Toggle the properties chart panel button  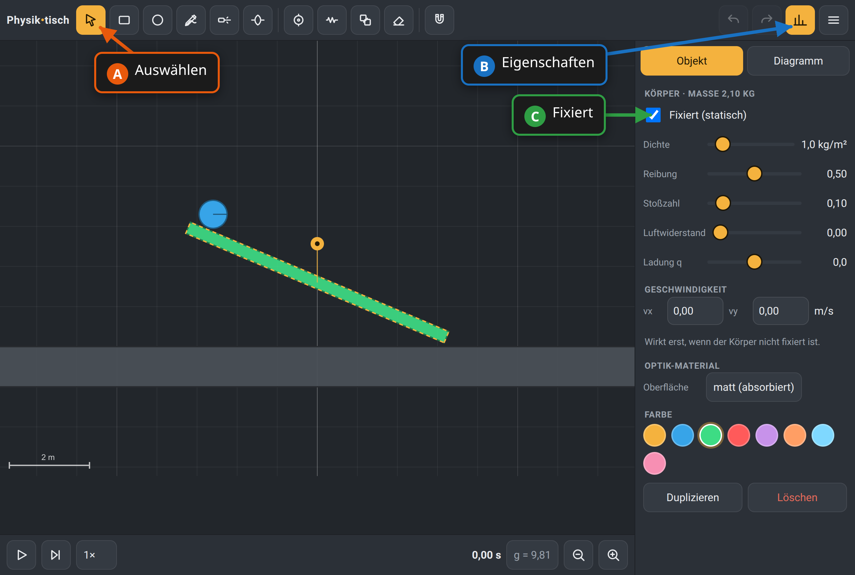click(x=800, y=20)
